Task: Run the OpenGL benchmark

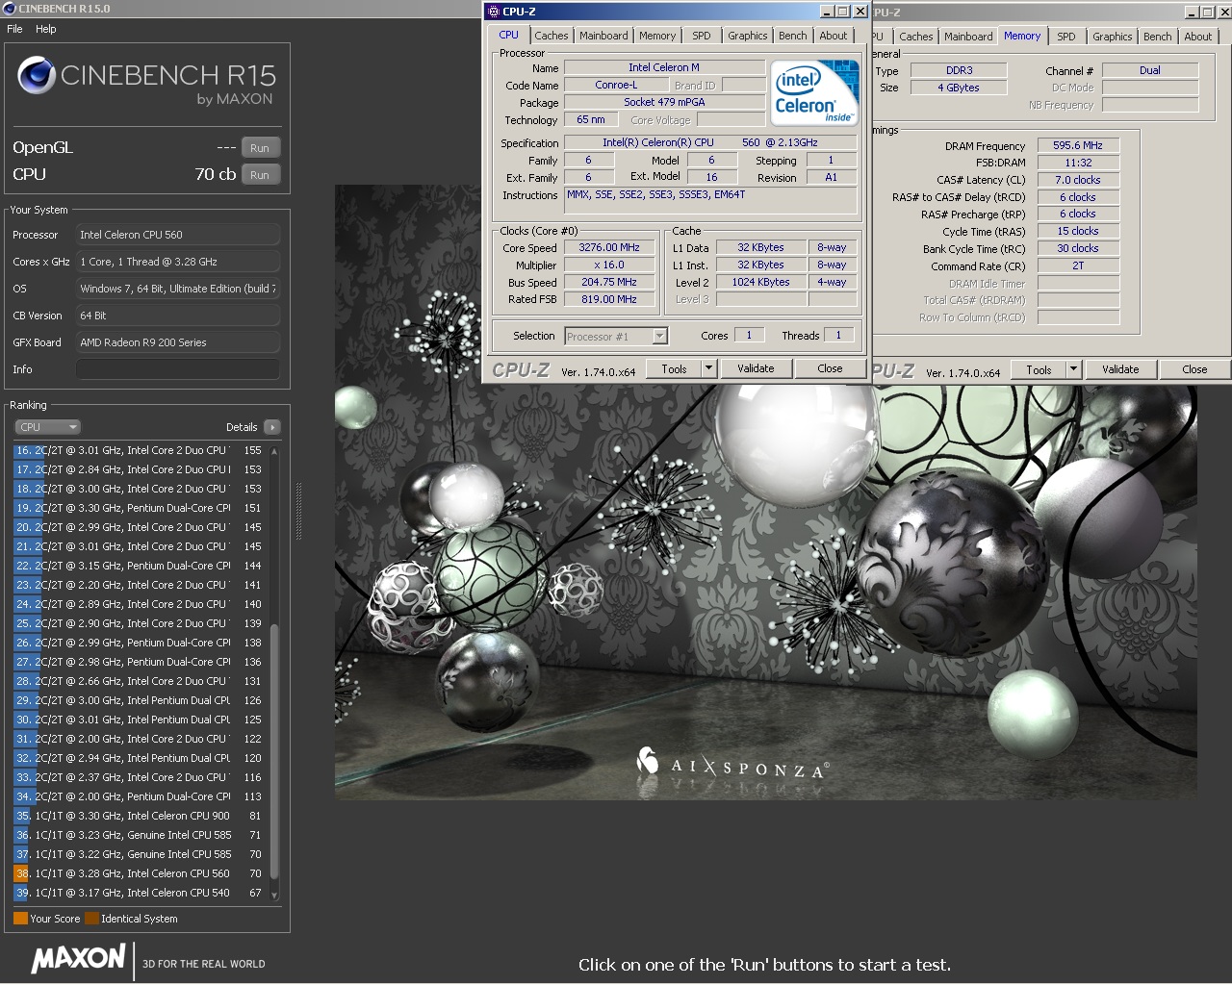Action: coord(260,148)
